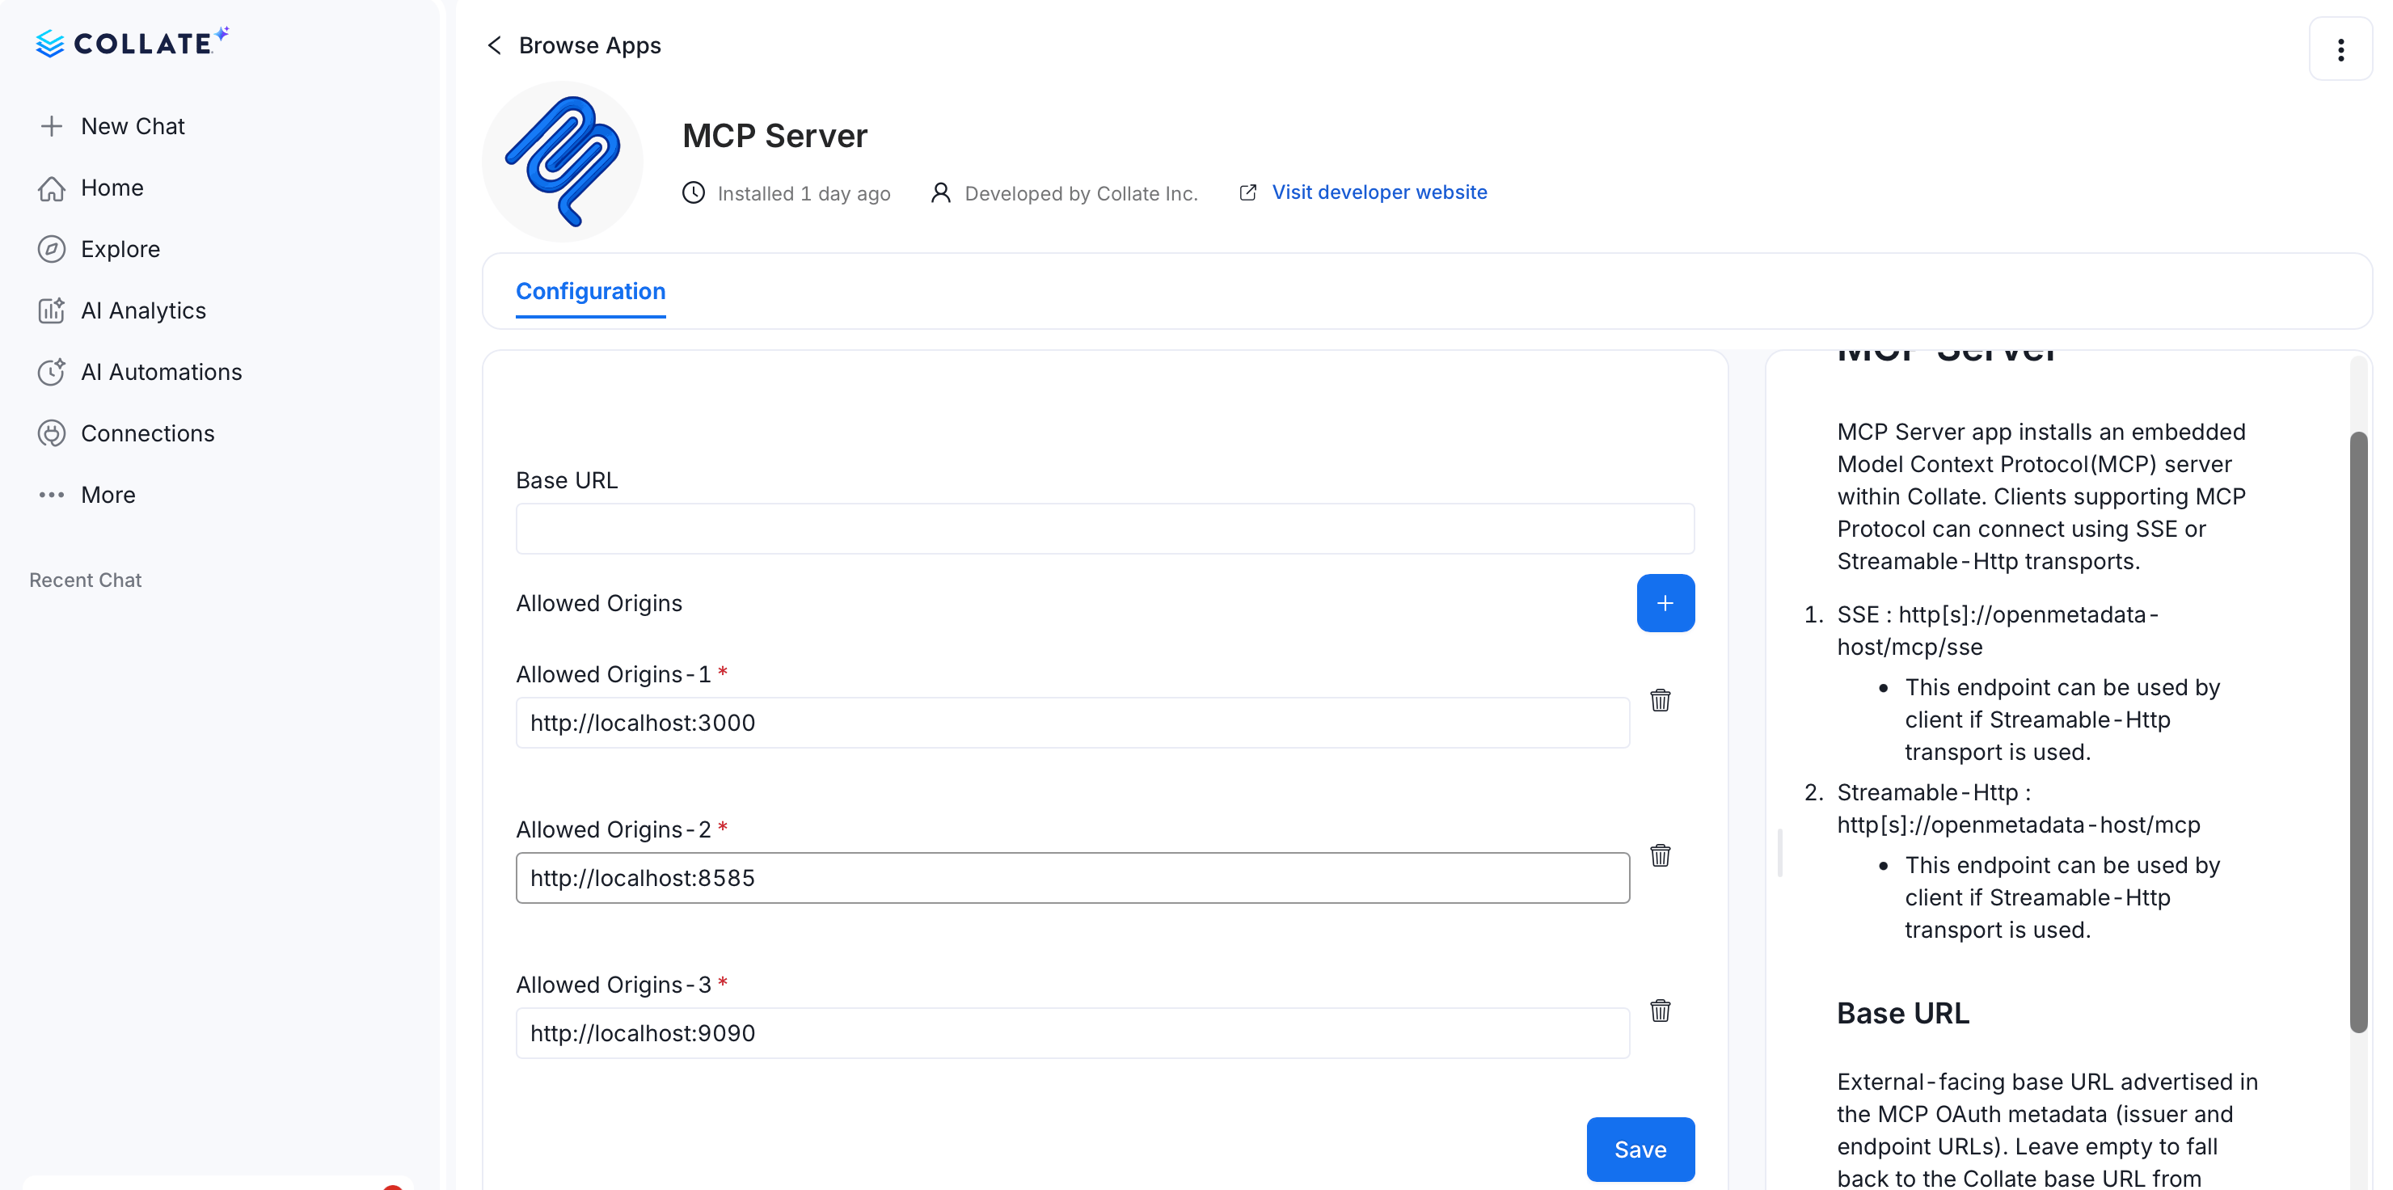Click Installed 1 day ago text
The height and width of the screenshot is (1190, 2393).
(x=804, y=193)
